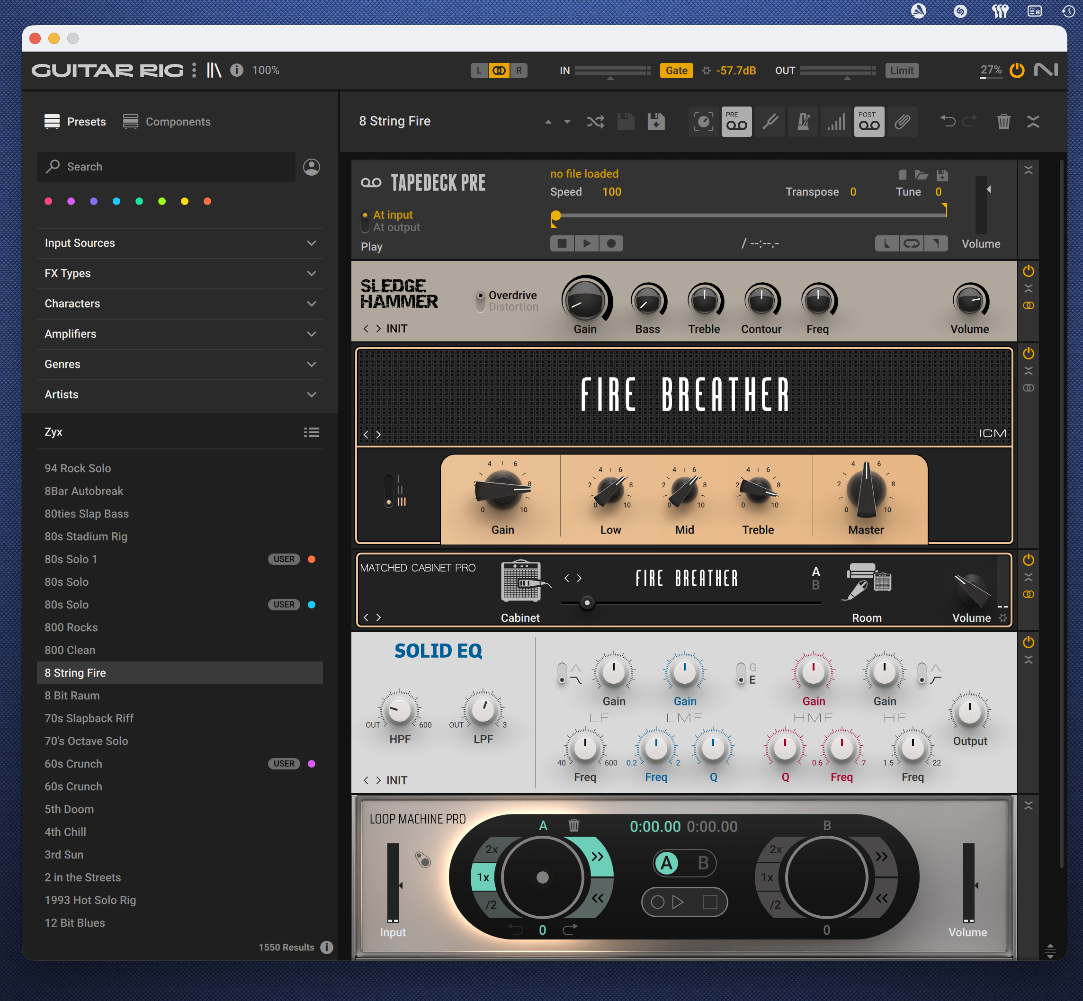
Task: Click the Save As New preset icon
Action: pyautogui.click(x=656, y=122)
